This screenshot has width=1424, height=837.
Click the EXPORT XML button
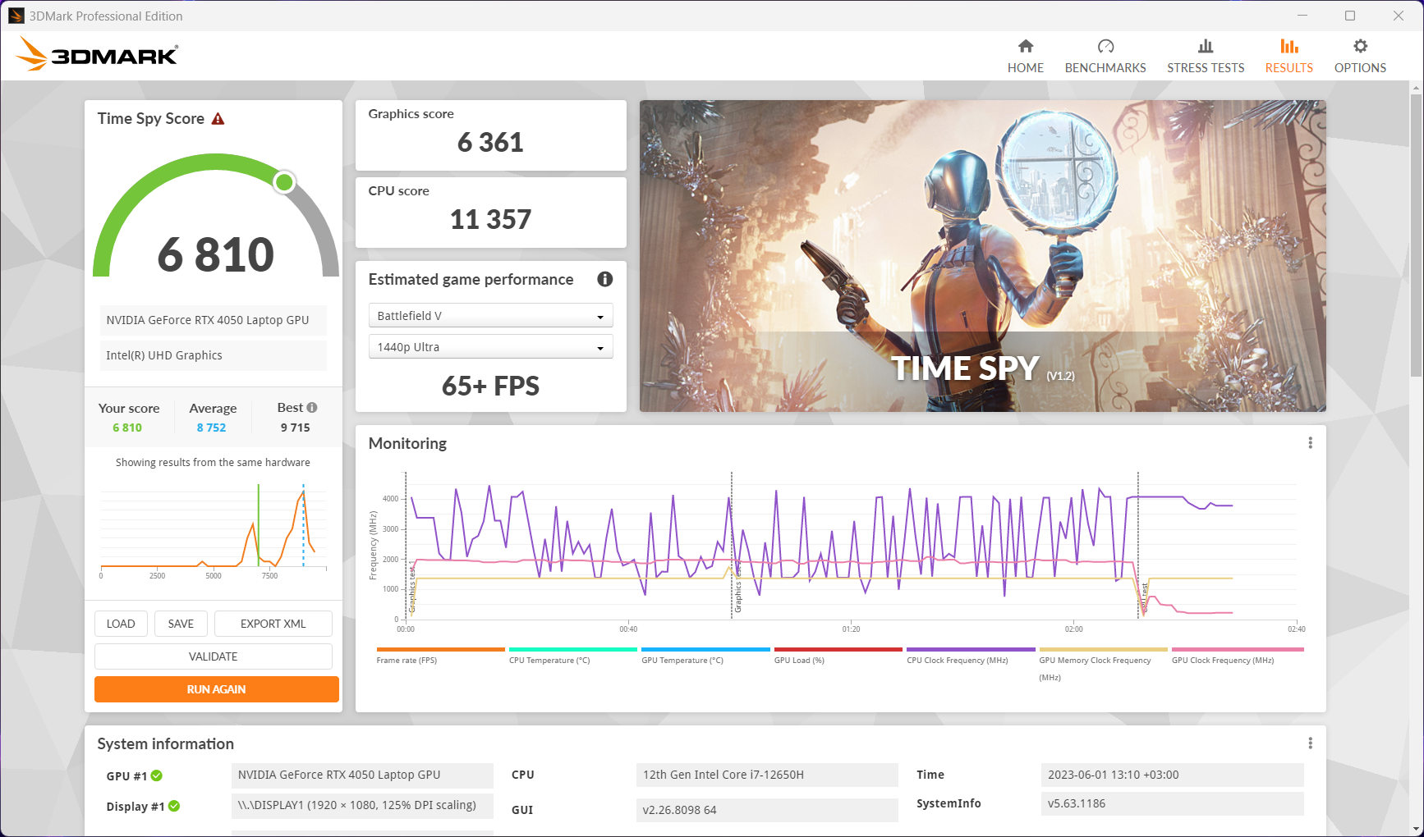pyautogui.click(x=273, y=624)
